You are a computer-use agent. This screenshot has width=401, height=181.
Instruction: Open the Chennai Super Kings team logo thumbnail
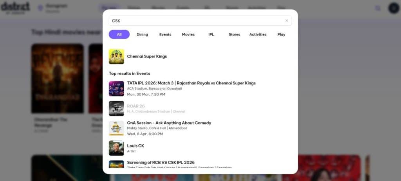116,56
